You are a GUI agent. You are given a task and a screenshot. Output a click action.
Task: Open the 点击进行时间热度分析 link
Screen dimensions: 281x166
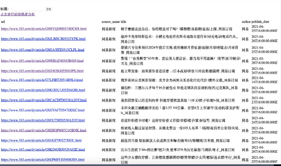(x=18, y=14)
